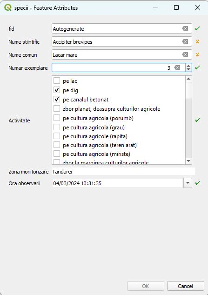Check 'pe cultura agricola (porumb)'
208x295 pixels.
57,118
